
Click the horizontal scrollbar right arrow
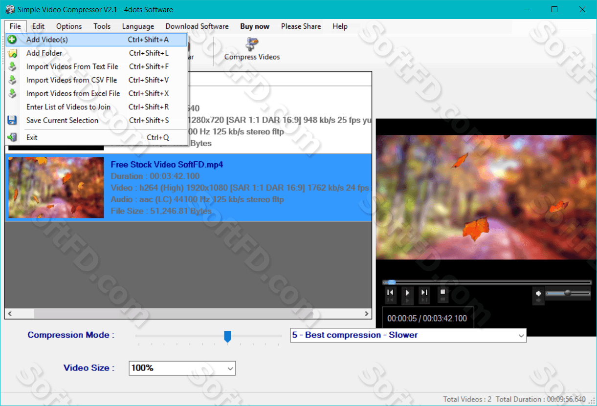[367, 314]
